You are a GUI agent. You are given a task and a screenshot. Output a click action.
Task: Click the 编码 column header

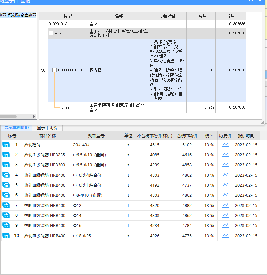click(x=68, y=16)
